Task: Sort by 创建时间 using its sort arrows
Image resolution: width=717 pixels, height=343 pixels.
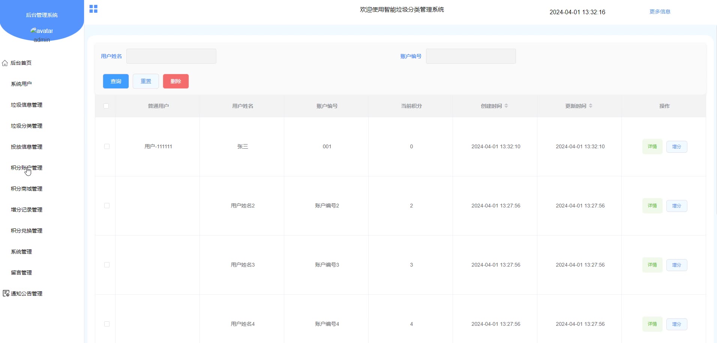Action: [506, 106]
